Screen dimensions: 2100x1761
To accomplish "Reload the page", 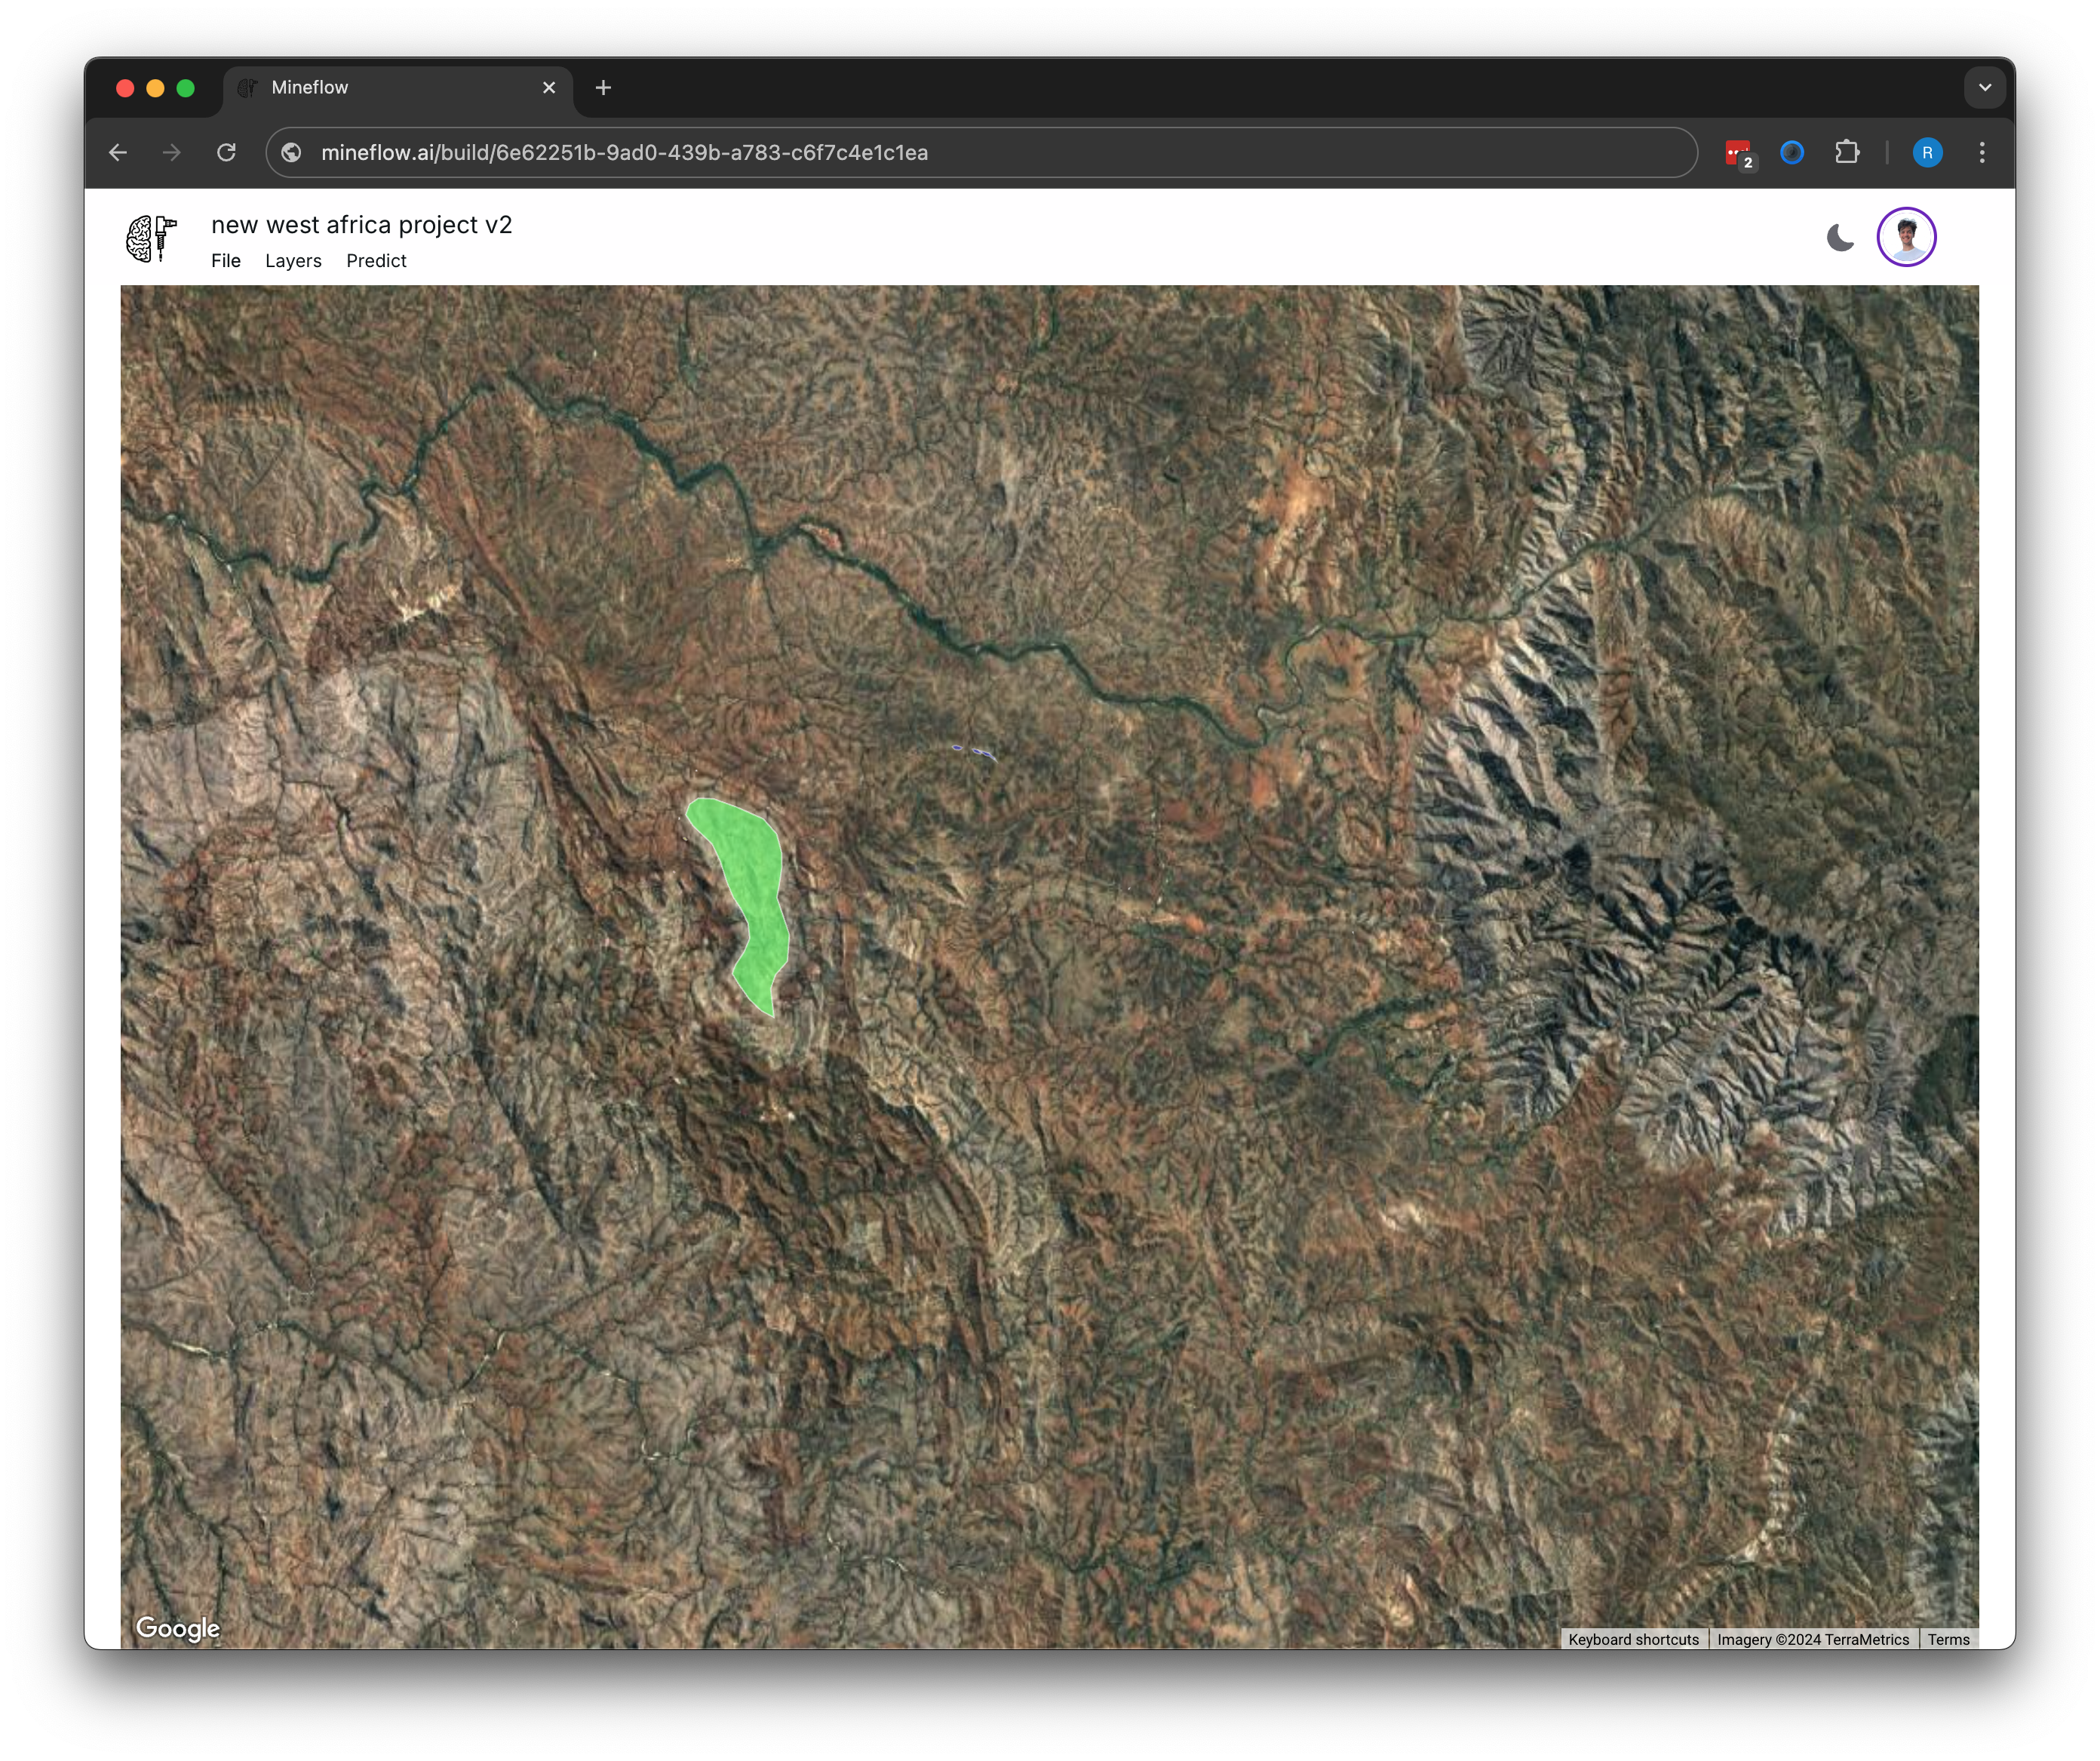I will [227, 152].
